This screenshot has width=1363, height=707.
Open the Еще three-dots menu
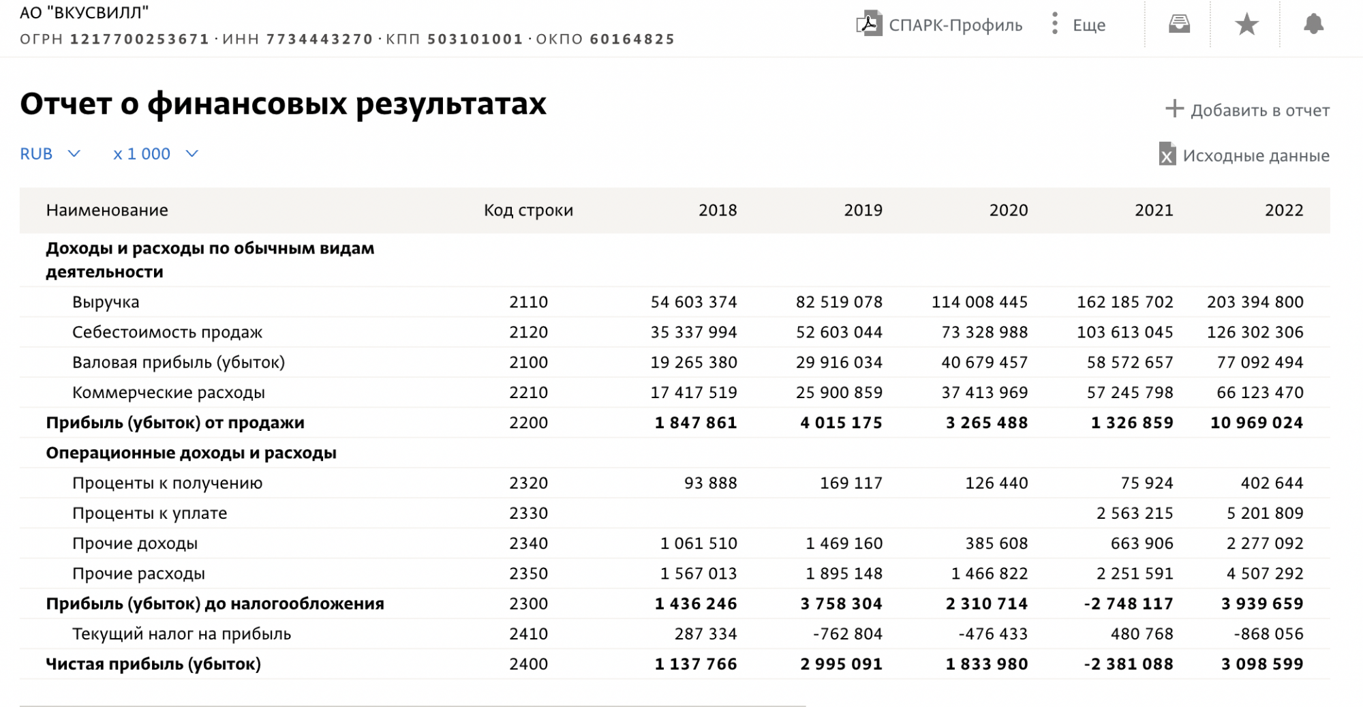pos(1054,25)
